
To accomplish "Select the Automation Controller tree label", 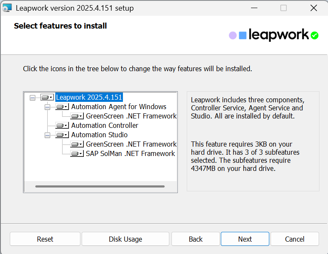I will coord(105,126).
